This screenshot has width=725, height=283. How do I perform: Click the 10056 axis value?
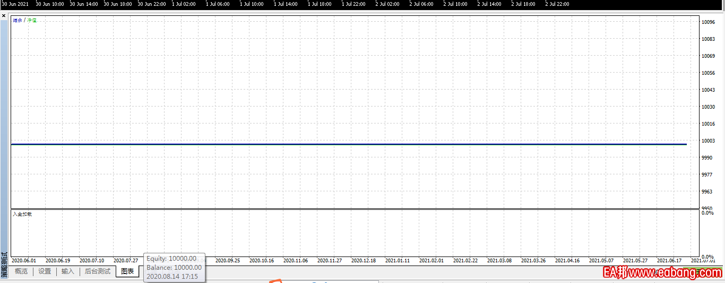[709, 73]
